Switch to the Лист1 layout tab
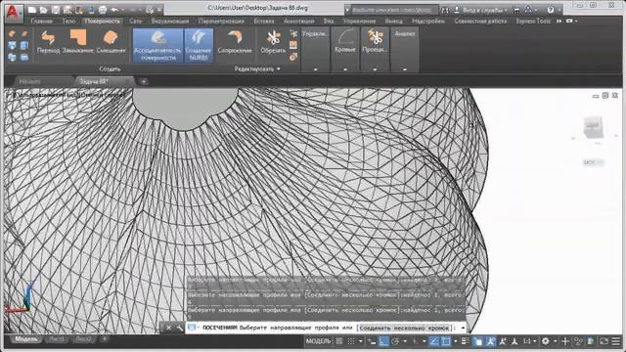 pos(57,339)
